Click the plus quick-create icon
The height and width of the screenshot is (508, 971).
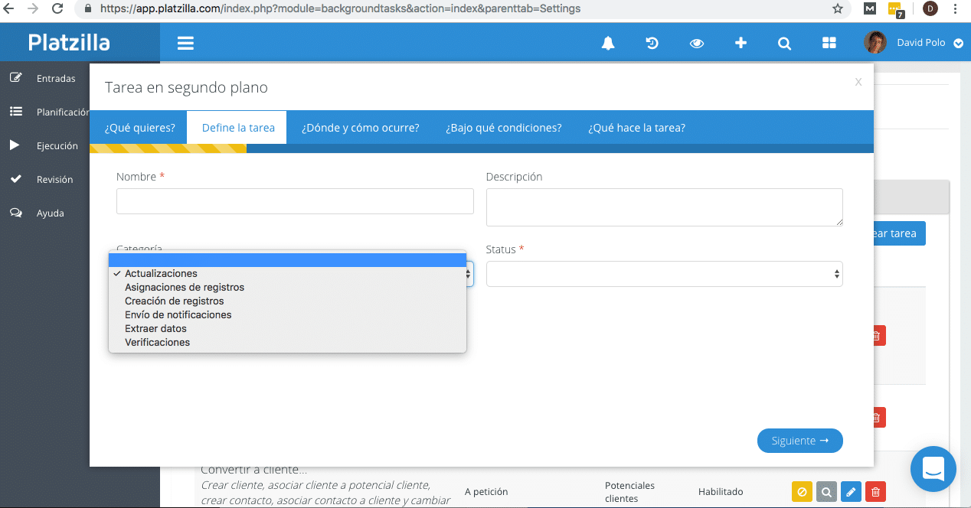coord(741,44)
